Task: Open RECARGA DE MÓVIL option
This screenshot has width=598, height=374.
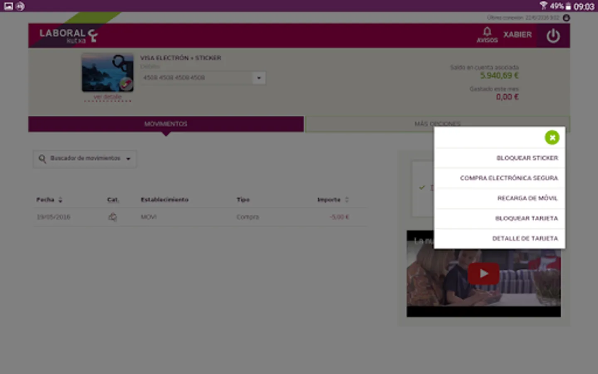Action: (x=500, y=198)
